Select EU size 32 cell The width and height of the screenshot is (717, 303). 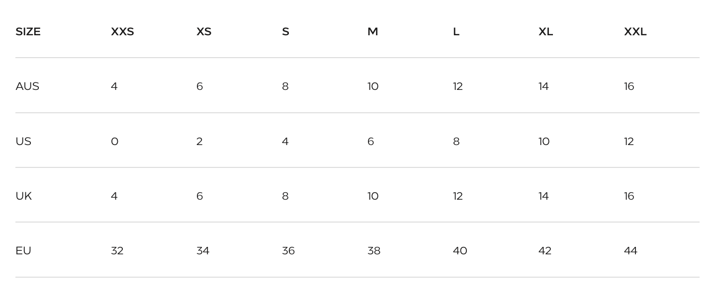tap(117, 251)
